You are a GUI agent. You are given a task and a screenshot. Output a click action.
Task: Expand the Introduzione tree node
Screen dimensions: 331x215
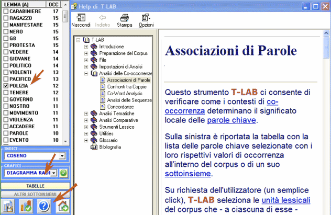pyautogui.click(x=86, y=47)
